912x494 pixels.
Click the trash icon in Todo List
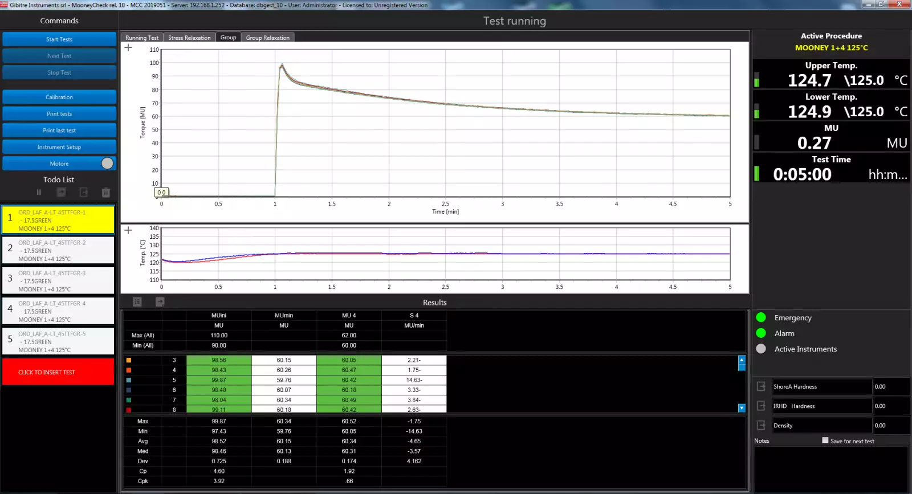pyautogui.click(x=105, y=193)
